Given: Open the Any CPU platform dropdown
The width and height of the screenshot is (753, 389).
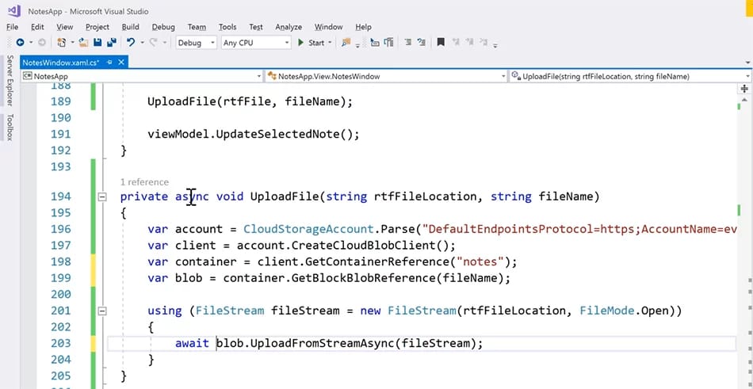Looking at the screenshot, I should [x=255, y=43].
